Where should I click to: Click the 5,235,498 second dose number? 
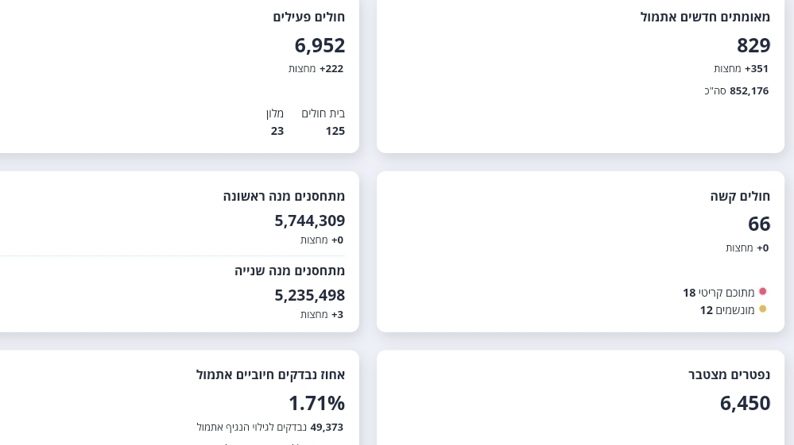pyautogui.click(x=309, y=295)
